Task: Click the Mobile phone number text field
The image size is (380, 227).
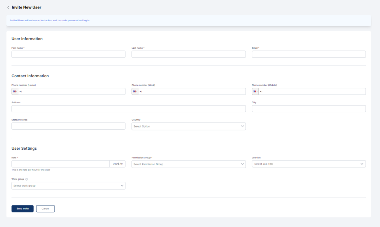Action: click(x=314, y=91)
